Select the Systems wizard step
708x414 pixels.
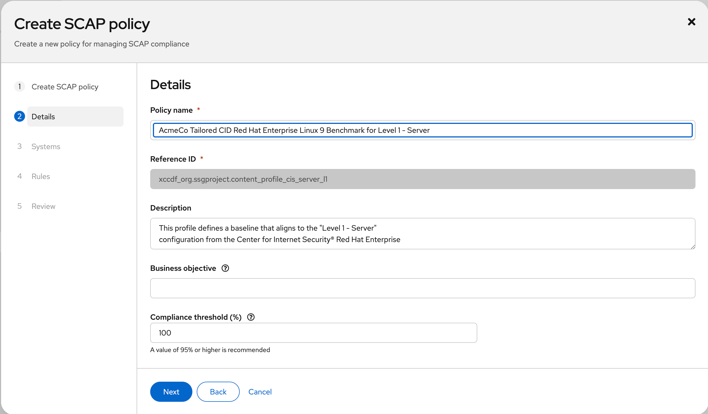[46, 146]
